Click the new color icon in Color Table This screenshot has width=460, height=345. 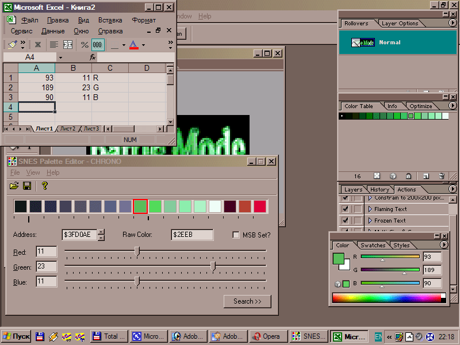tap(426, 176)
